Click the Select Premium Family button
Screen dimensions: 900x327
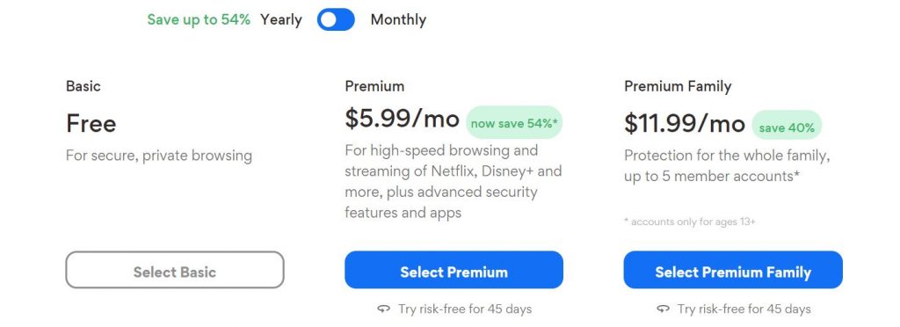click(x=733, y=270)
